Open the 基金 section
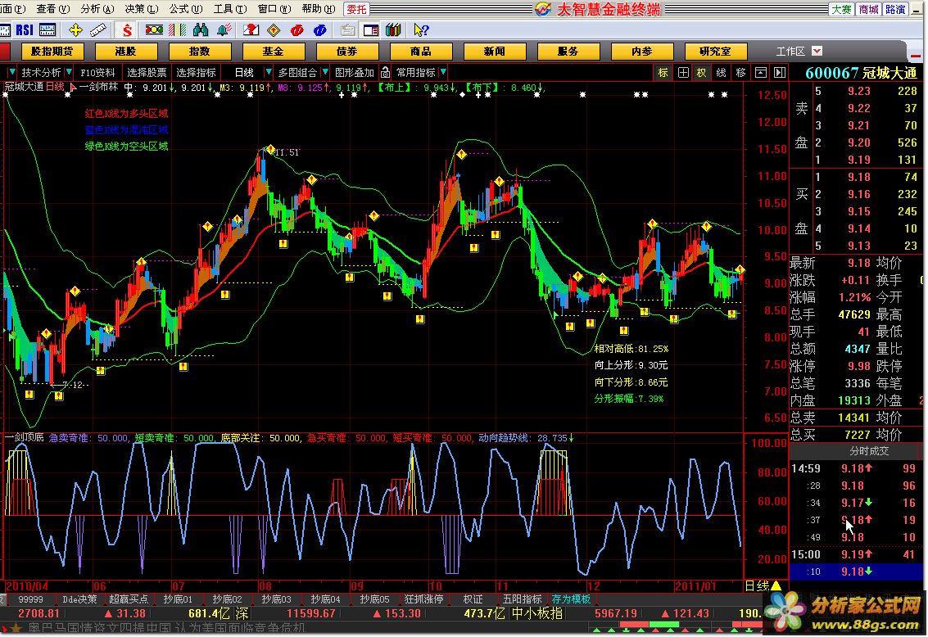The image size is (928, 637). click(273, 52)
